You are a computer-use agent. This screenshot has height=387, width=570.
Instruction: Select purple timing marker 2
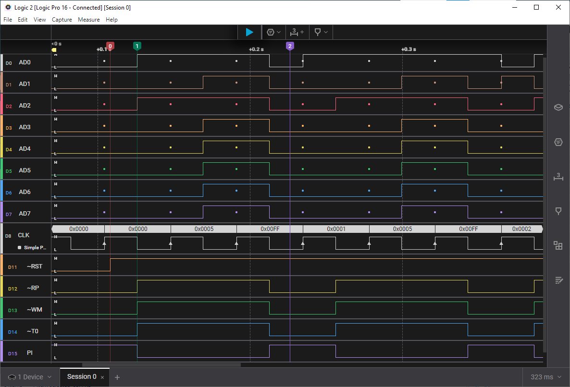pos(290,46)
